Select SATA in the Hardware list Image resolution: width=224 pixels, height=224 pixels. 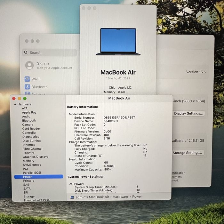coord(27,188)
